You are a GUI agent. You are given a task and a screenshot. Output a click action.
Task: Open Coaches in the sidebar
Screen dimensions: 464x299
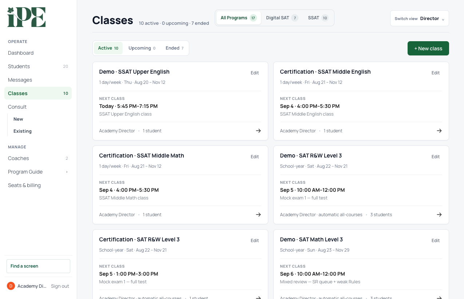(x=38, y=158)
